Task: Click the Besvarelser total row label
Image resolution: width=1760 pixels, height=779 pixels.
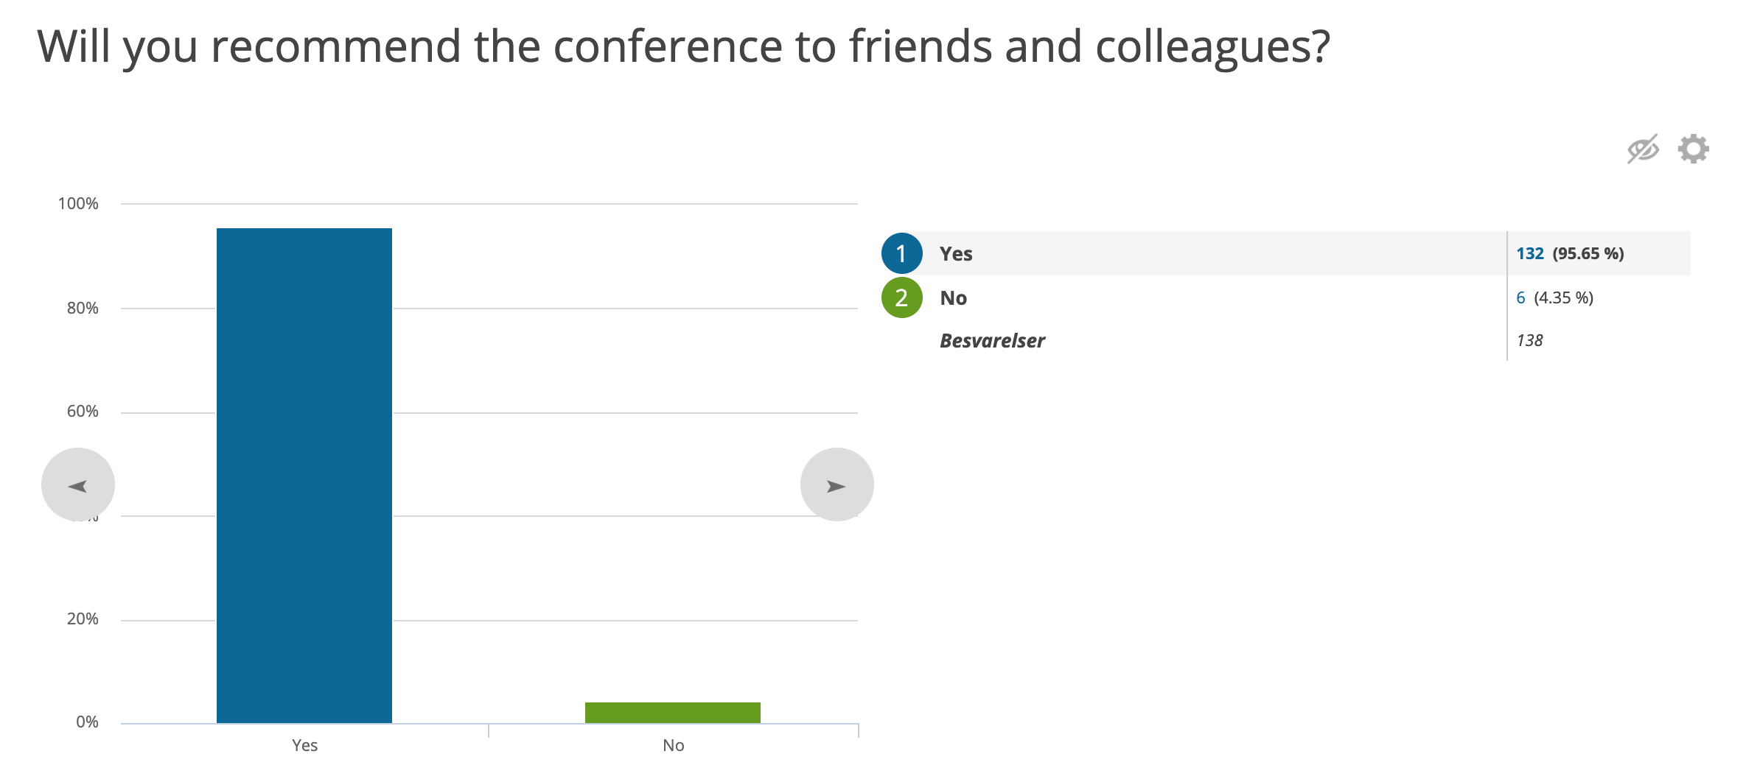Action: (x=992, y=340)
